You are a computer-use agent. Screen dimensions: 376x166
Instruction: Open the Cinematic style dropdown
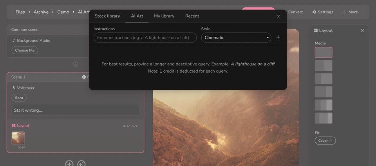pos(236,37)
